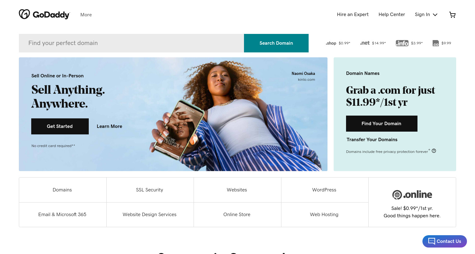This screenshot has height=254, width=475.
Task: Open the Help Center link
Action: click(x=392, y=14)
